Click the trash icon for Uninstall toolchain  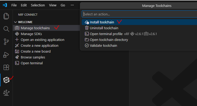point(87,28)
